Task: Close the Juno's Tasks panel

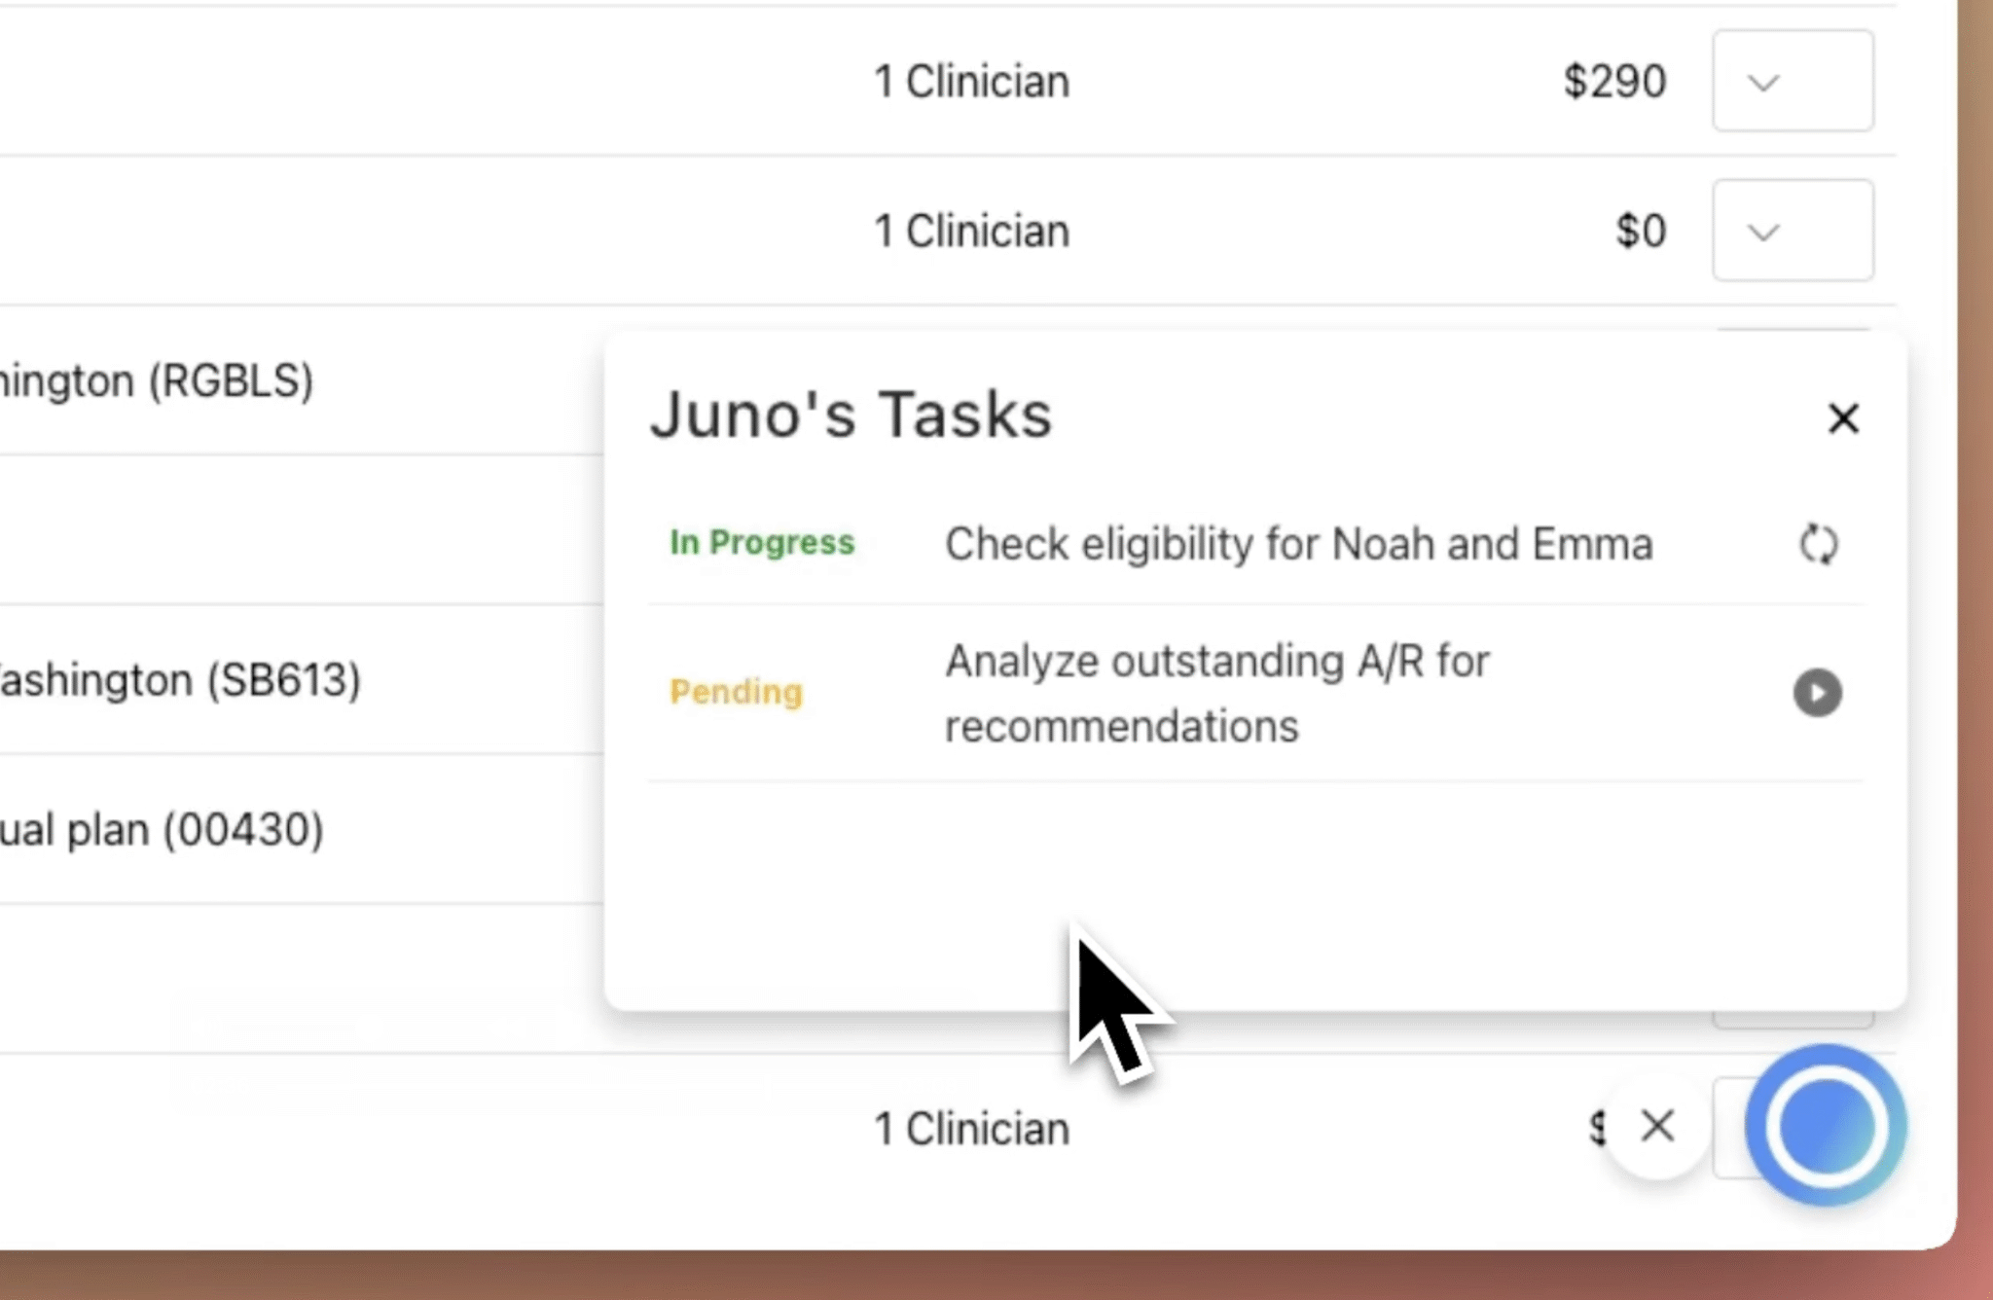Action: coord(1844,418)
